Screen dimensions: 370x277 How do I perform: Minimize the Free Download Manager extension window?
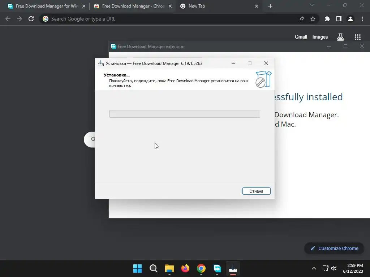tap(329, 46)
